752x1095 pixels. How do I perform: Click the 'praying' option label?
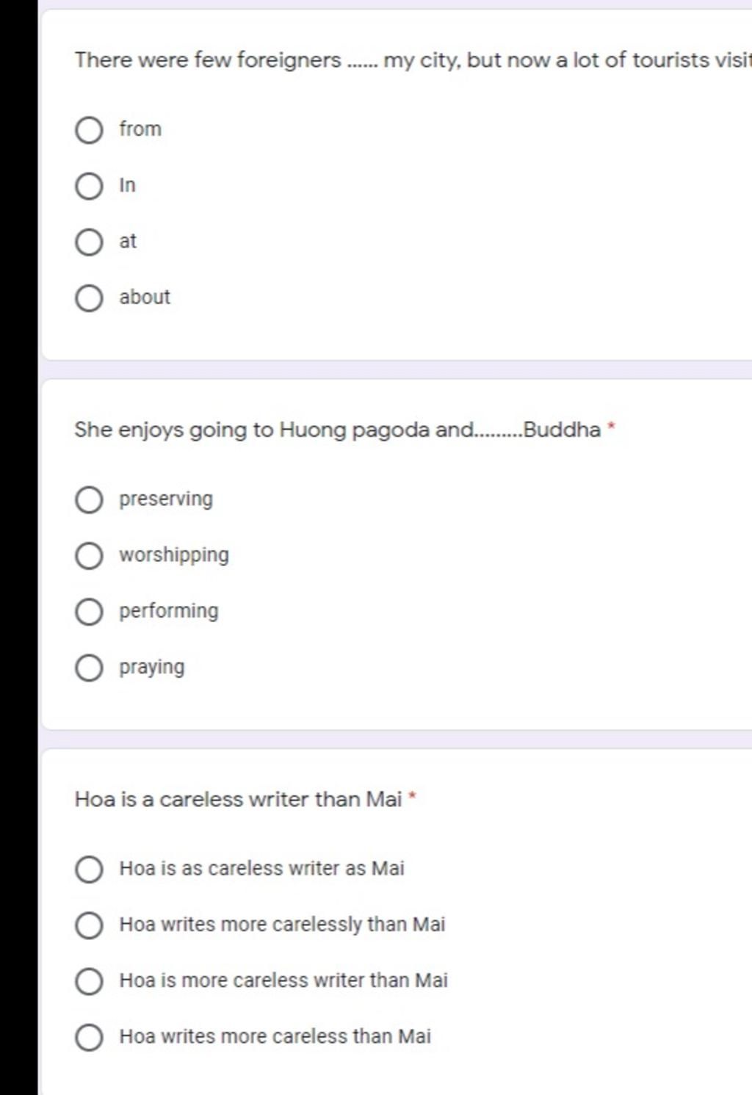[152, 668]
